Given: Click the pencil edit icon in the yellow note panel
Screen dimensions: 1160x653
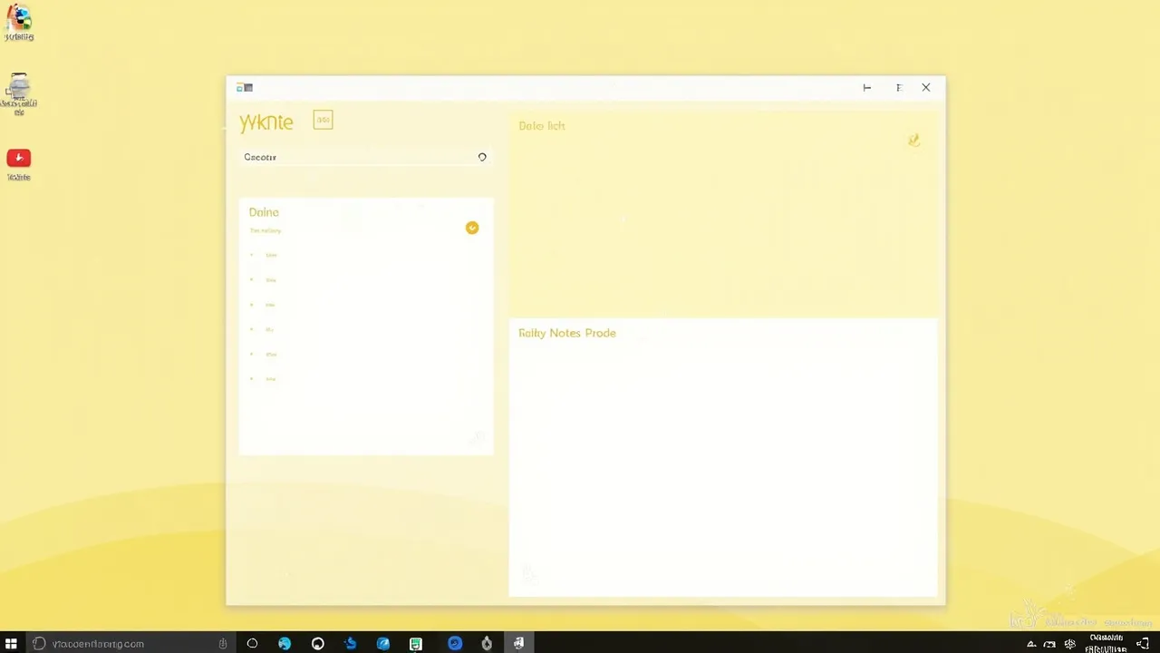Looking at the screenshot, I should (x=913, y=140).
